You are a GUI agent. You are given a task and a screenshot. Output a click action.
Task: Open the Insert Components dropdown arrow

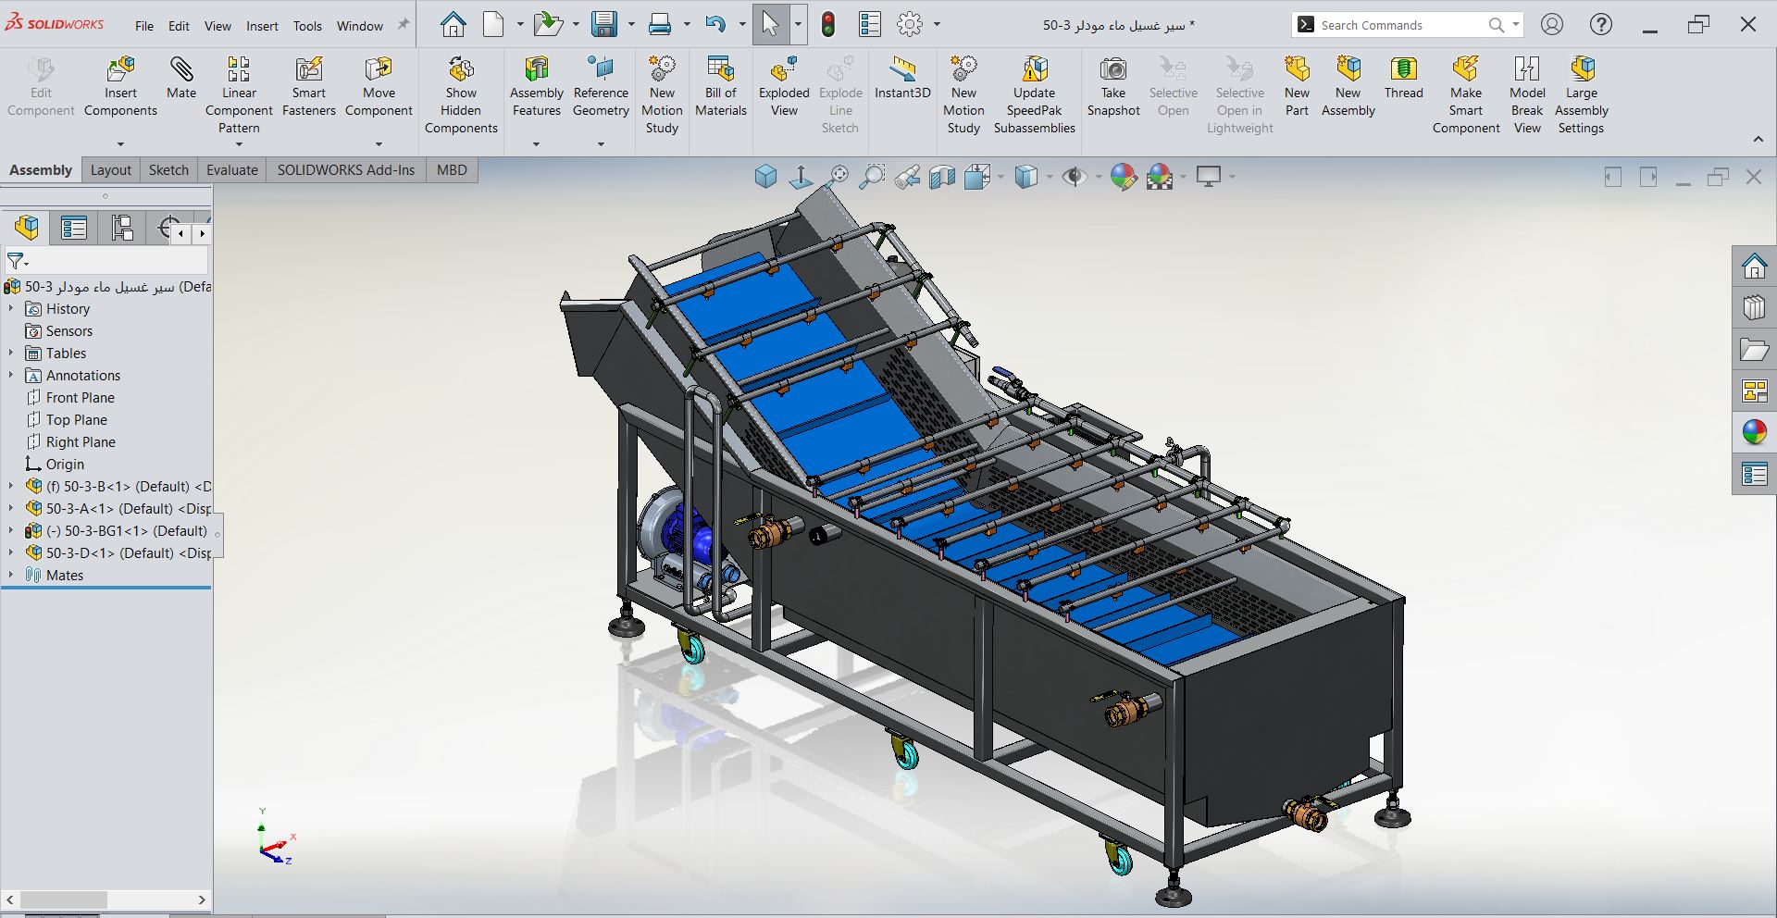coord(120,144)
